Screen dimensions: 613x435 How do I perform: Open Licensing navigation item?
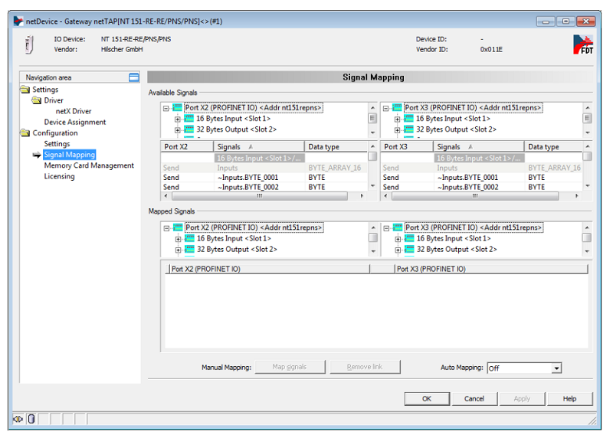pyautogui.click(x=60, y=177)
